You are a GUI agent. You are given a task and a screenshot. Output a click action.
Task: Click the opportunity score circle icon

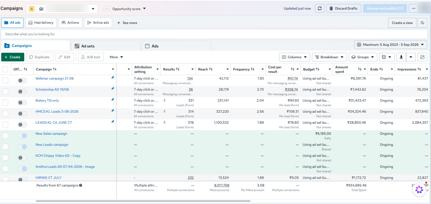[106, 9]
